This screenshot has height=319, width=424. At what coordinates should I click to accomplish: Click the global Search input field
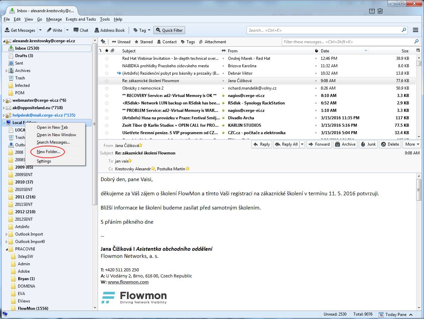pos(324,30)
